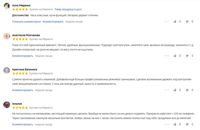This screenshot has height=130, width=200.
Task: Click 'Показать комментарии' under Анна's review
Action: coord(26,21)
